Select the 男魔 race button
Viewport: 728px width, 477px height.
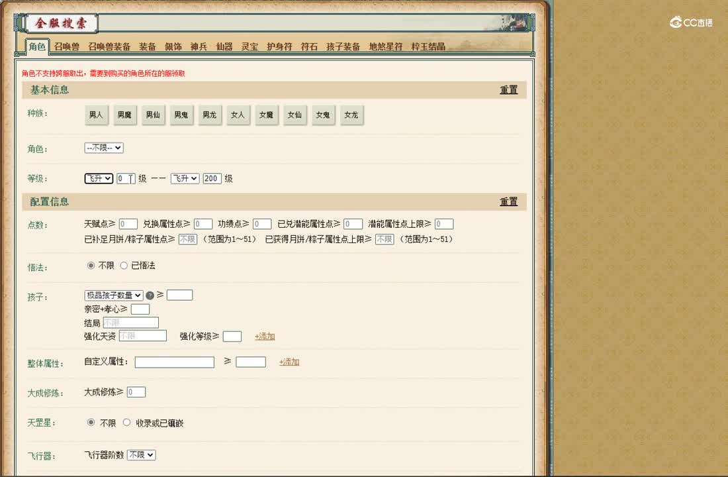tap(124, 115)
